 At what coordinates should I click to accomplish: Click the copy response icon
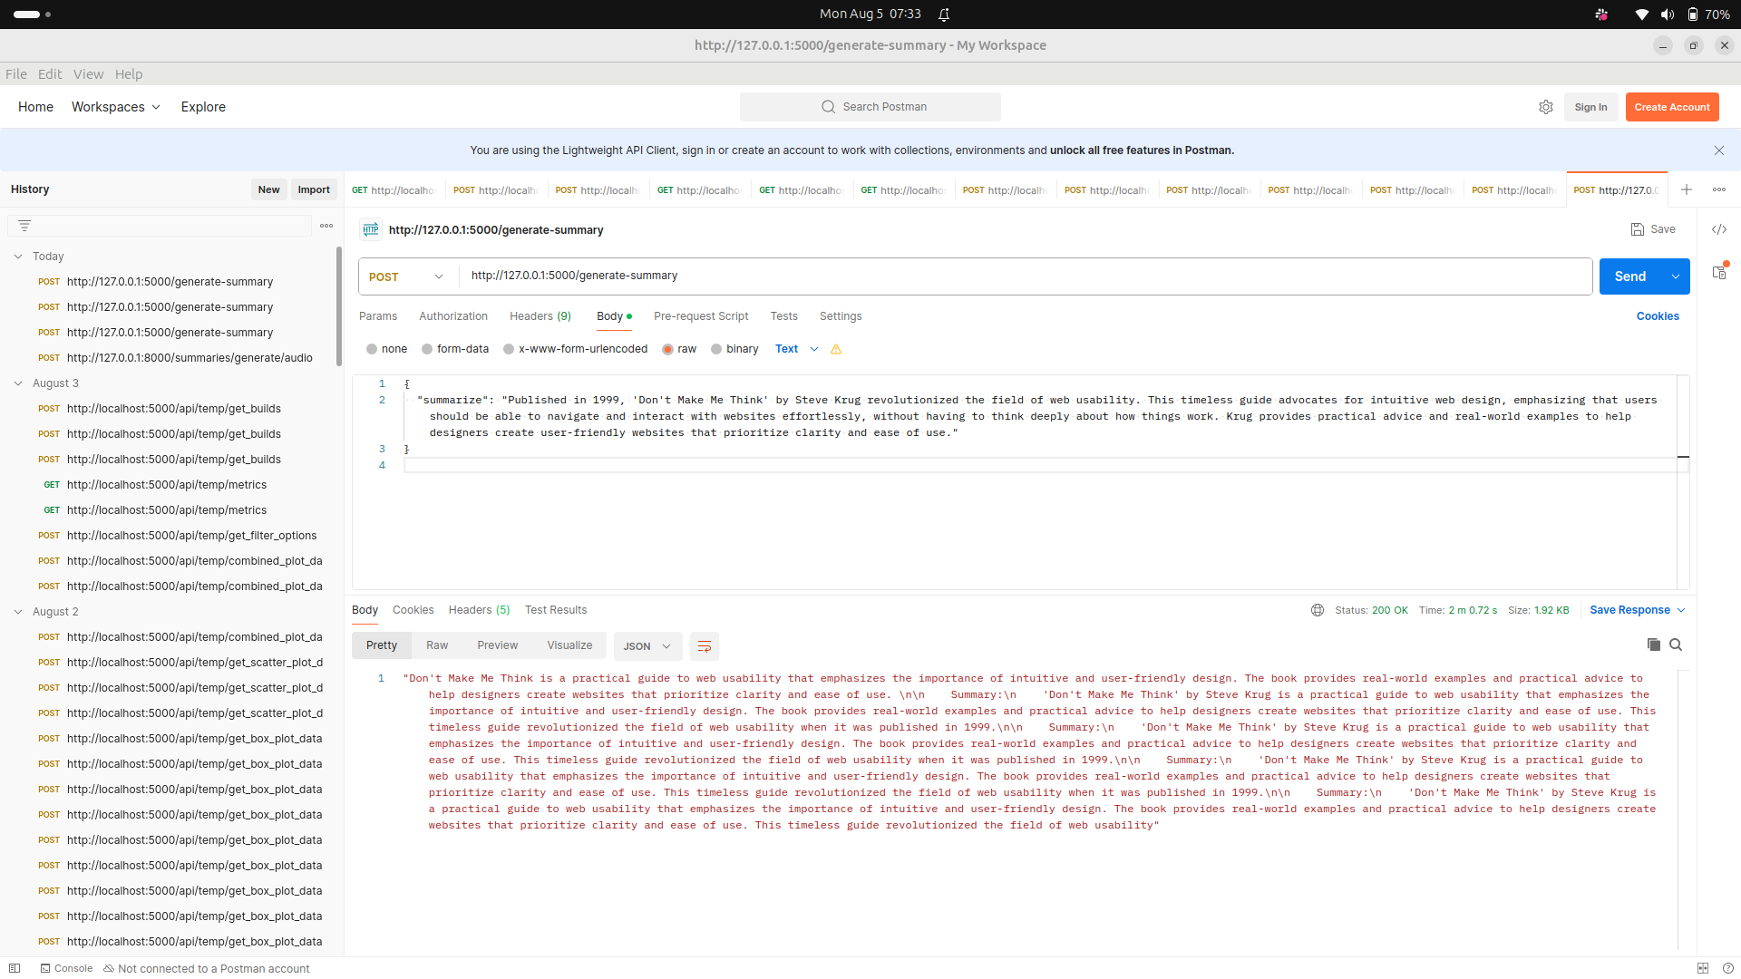pos(1653,645)
